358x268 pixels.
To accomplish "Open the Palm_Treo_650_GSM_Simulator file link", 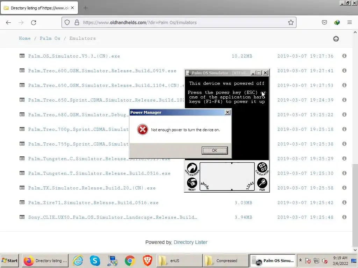I will click(x=106, y=85).
